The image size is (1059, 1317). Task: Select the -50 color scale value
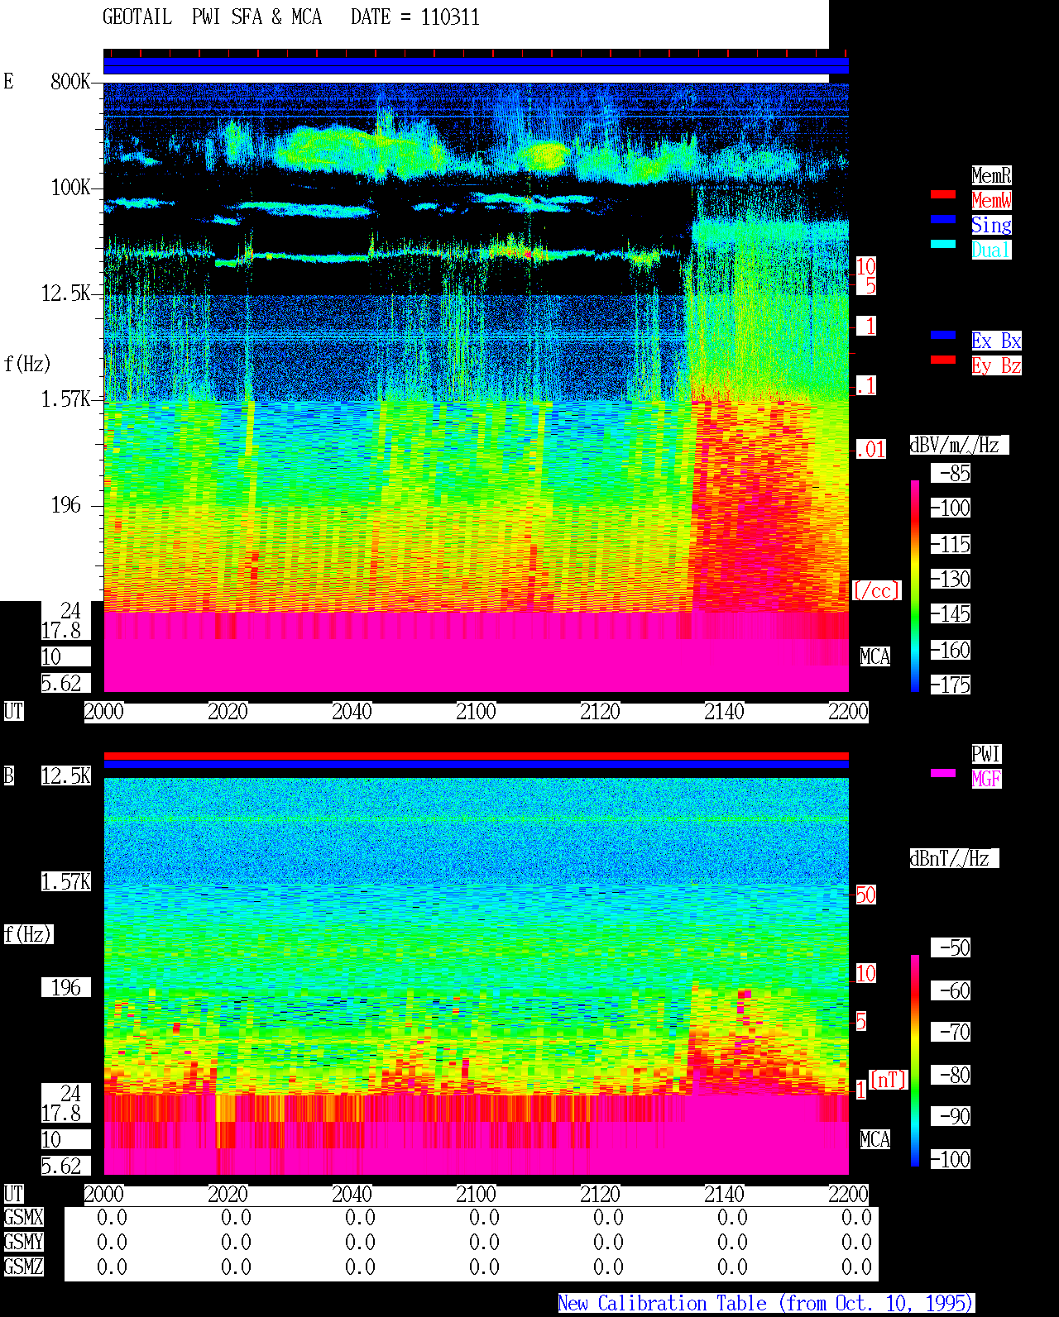(951, 947)
